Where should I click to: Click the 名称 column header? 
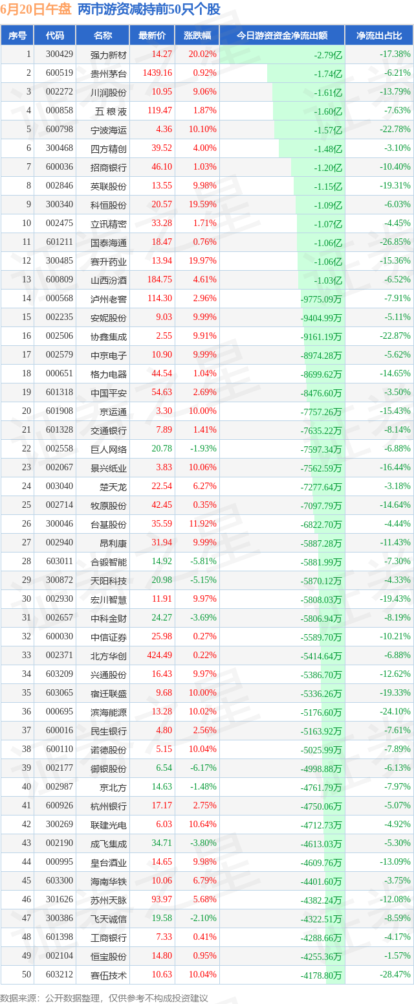tap(103, 36)
